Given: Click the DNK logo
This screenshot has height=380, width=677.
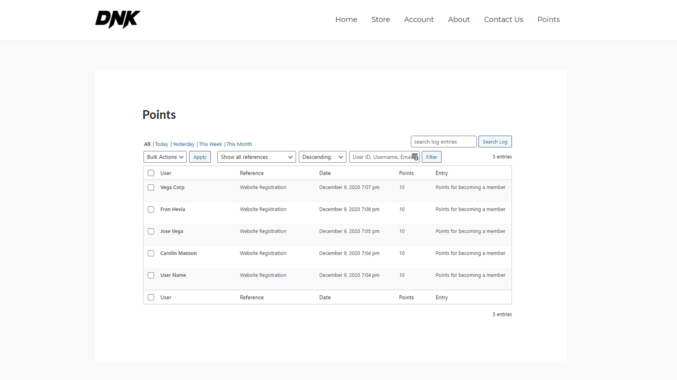Looking at the screenshot, I should pos(118,19).
